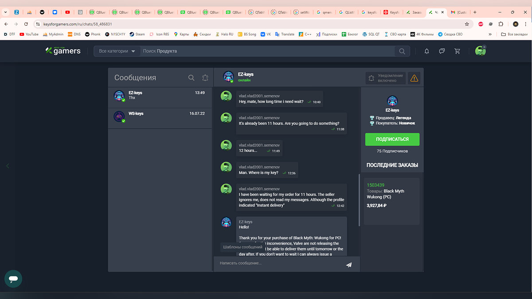The width and height of the screenshot is (532, 299).
Task: Open the shopping cart
Action: [x=457, y=51]
